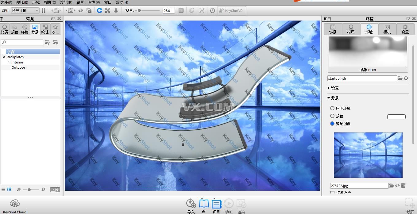The width and height of the screenshot is (417, 214).
Task: Select the 颜色 background radio button
Action: point(332,116)
